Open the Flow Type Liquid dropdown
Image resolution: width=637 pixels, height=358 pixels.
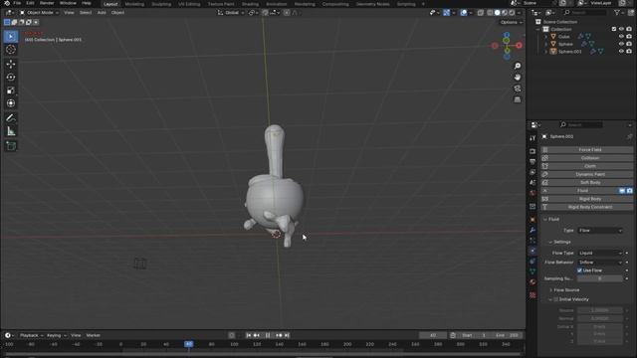600,253
